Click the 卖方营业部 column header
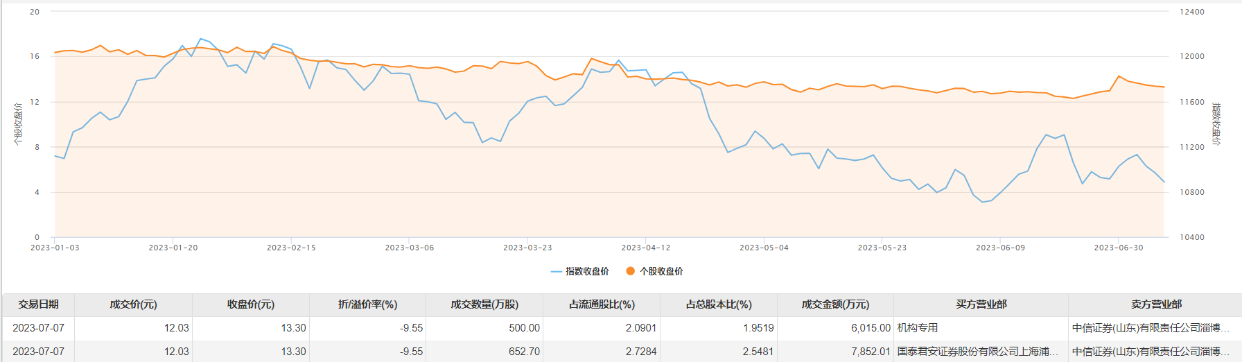This screenshot has height=362, width=1242. click(1155, 304)
